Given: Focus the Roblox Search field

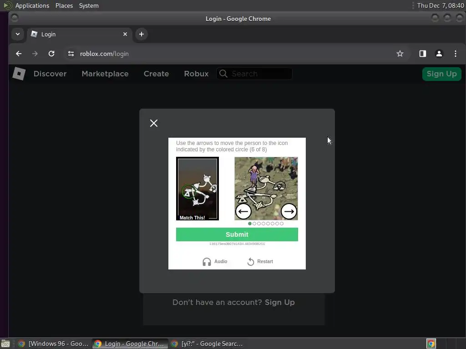Looking at the screenshot, I should (x=254, y=74).
